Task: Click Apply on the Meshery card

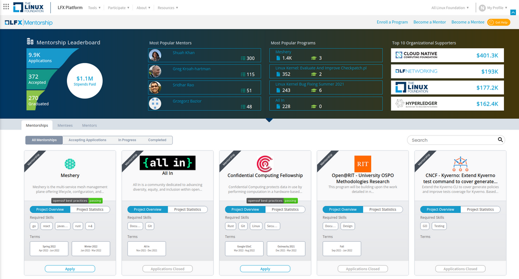Action: click(x=70, y=269)
